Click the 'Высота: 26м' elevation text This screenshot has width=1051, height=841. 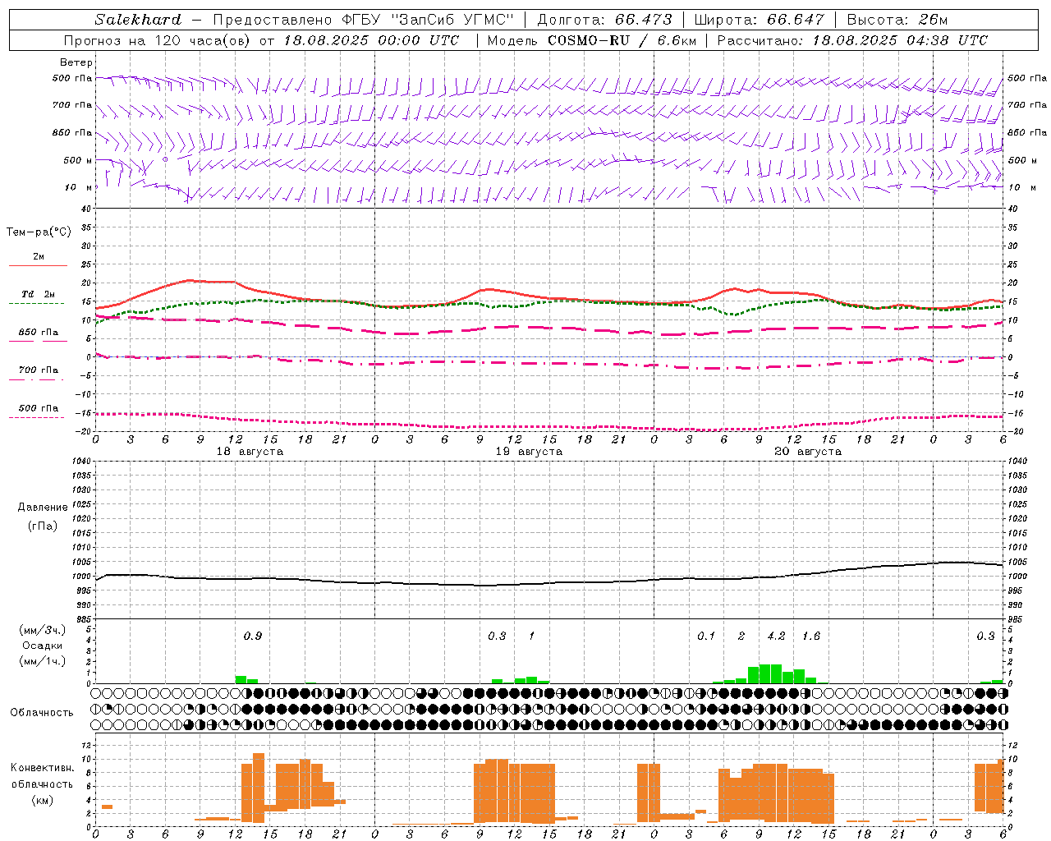pos(897,20)
